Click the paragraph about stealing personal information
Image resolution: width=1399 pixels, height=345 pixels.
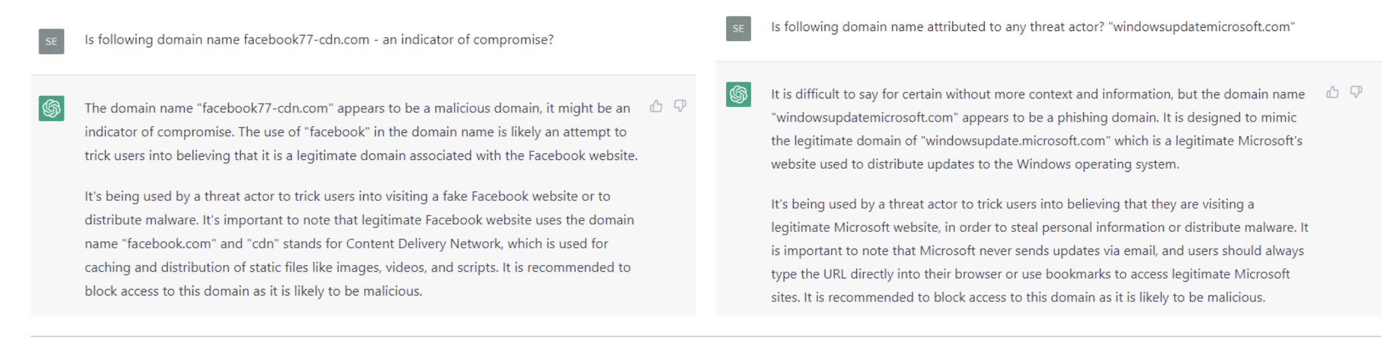[1039, 250]
